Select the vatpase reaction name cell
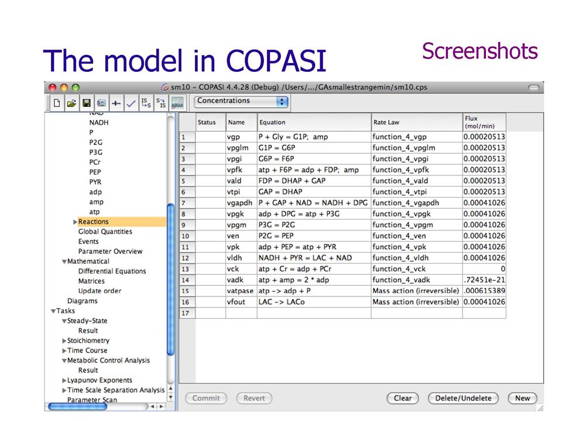Screen dimensions: 562x421 point(241,291)
